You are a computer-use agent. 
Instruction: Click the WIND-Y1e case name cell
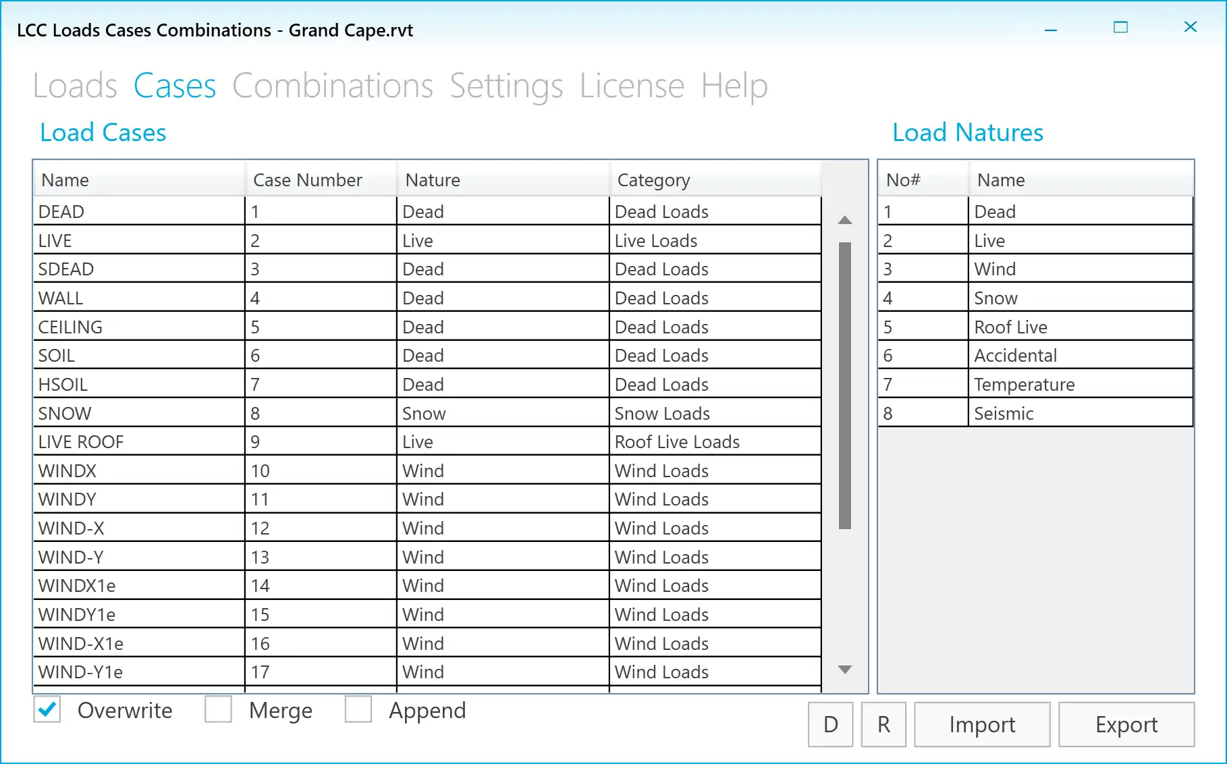click(139, 672)
